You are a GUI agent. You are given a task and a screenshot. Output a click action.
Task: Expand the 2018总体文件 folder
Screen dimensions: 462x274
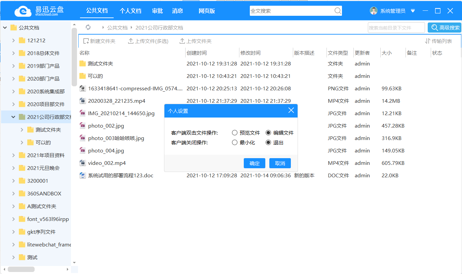tap(14, 53)
